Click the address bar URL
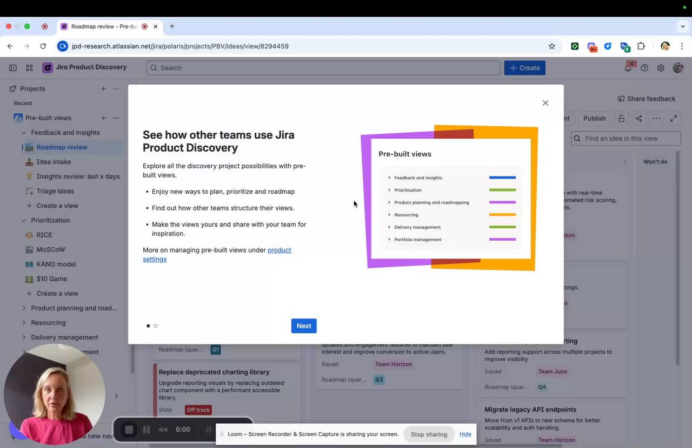The height and width of the screenshot is (448, 692). pos(180,46)
